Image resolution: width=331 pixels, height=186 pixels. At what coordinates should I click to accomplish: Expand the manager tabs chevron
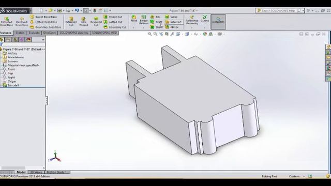43,40
